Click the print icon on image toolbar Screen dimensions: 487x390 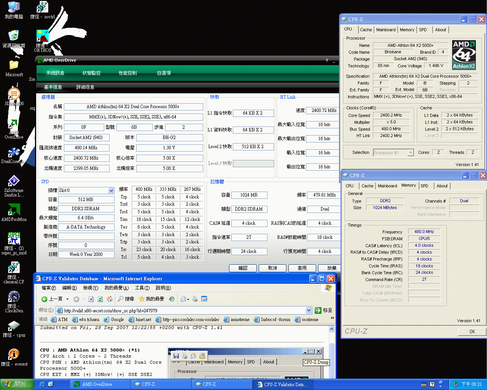pos(185,356)
